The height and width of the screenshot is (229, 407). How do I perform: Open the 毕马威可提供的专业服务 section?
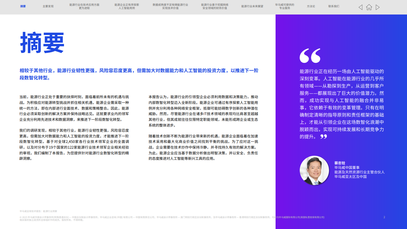(x=285, y=6)
